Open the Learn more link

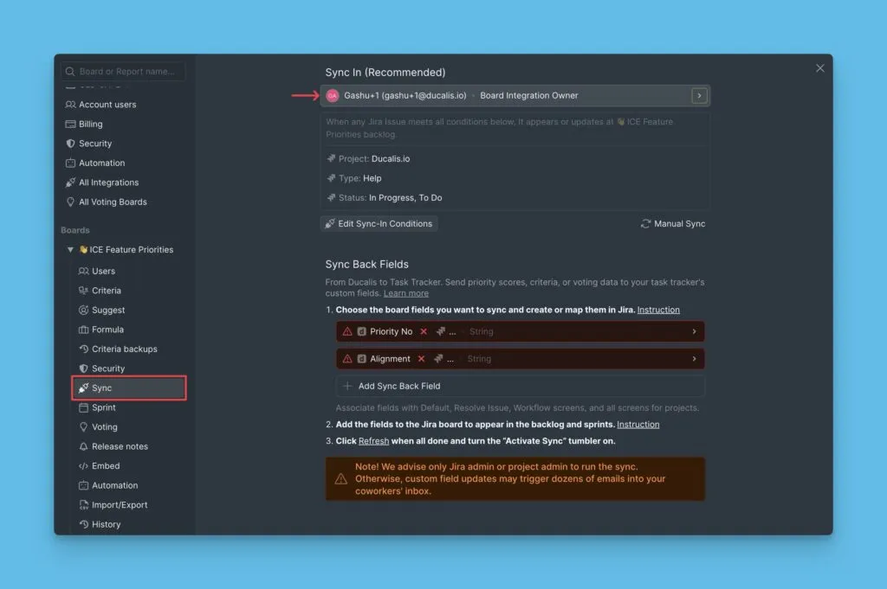(405, 293)
